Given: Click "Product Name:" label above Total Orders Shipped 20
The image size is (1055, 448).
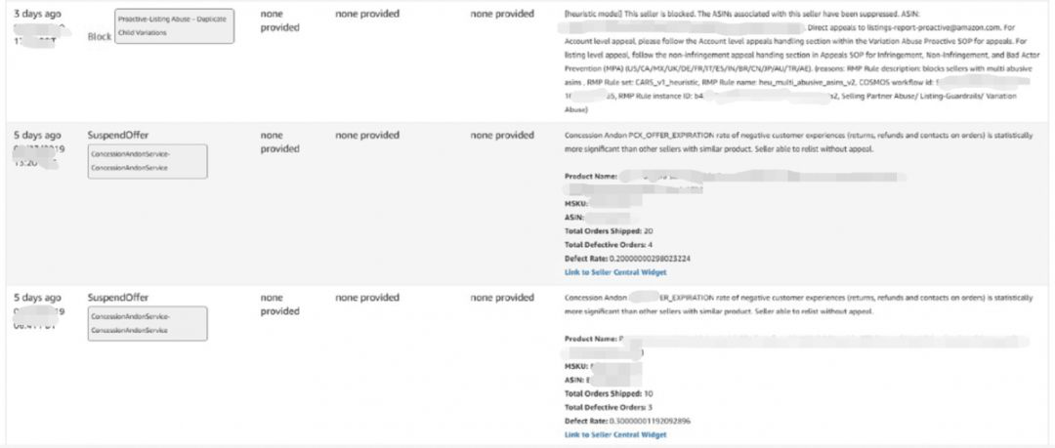Looking at the screenshot, I should pos(590,176).
